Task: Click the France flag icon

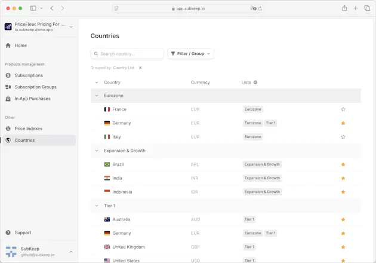Action: click(x=107, y=109)
